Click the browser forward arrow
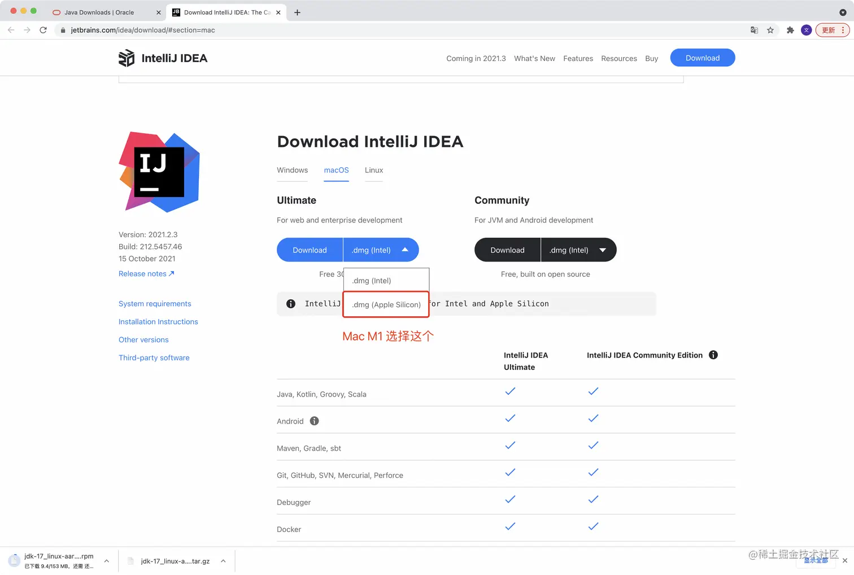The width and height of the screenshot is (854, 575). pyautogui.click(x=27, y=30)
